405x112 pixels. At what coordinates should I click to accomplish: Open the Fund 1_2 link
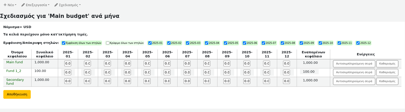tap(14, 71)
